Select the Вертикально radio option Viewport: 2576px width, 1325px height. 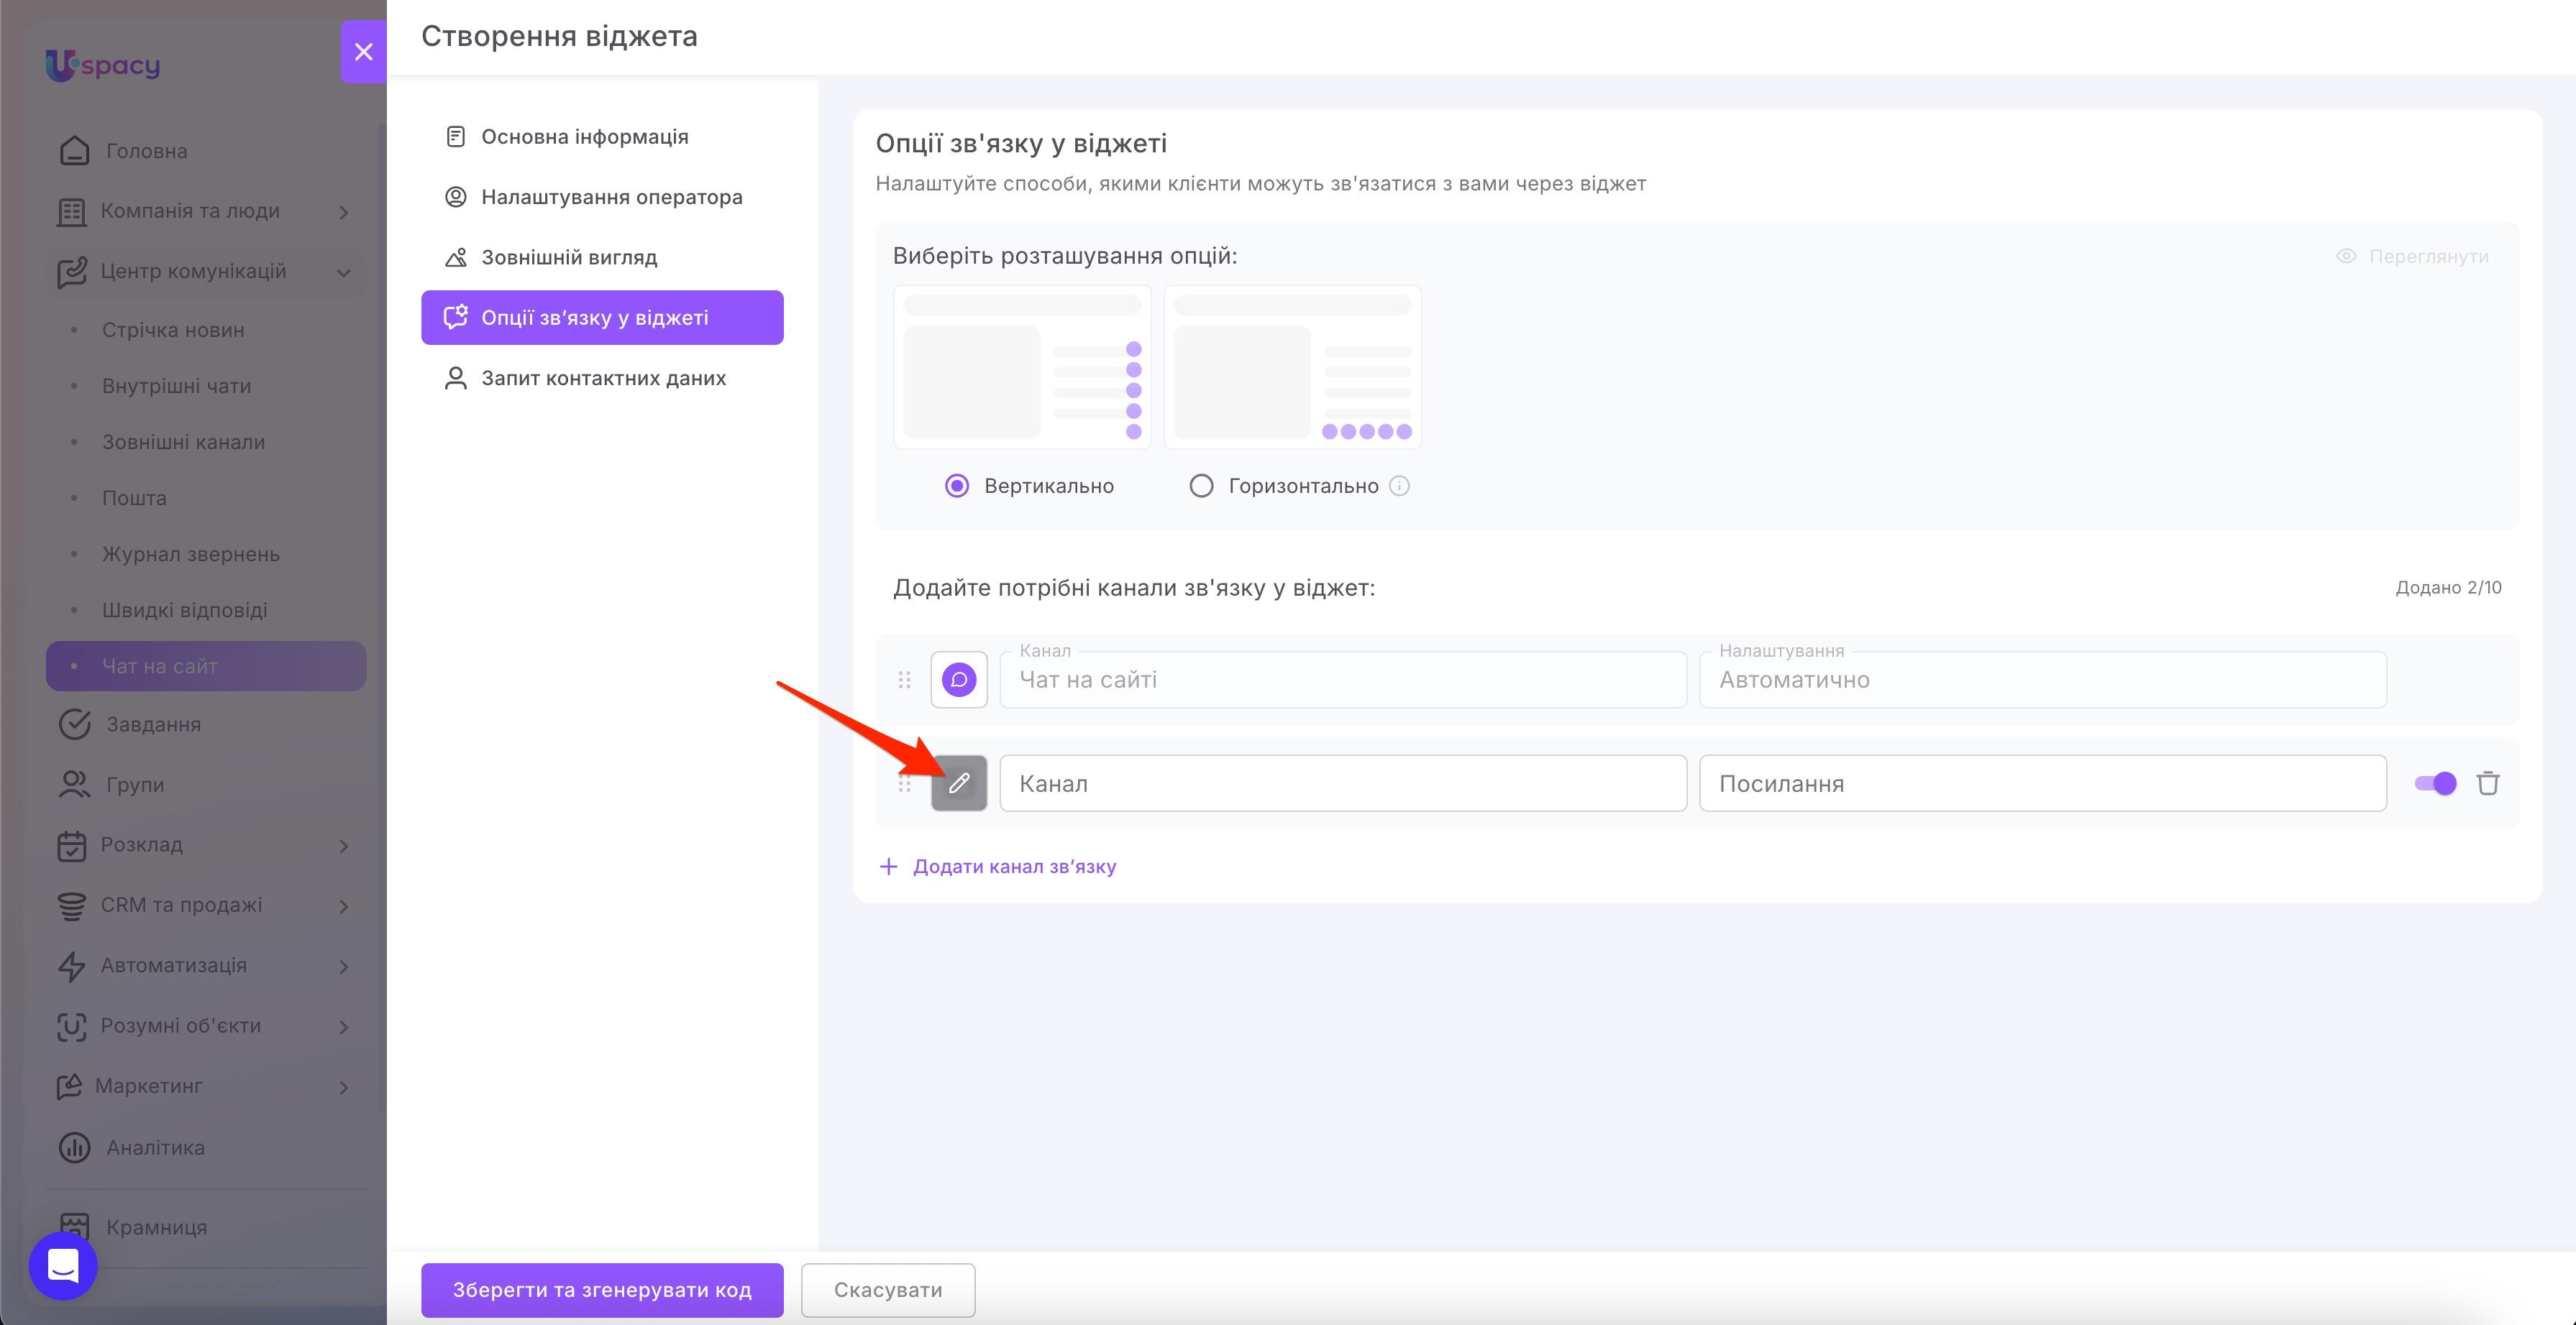[957, 486]
